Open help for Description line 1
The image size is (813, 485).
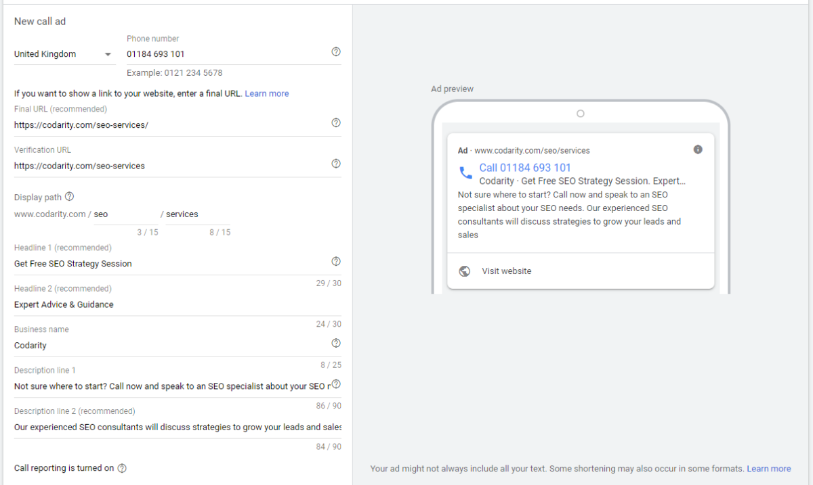pos(335,384)
